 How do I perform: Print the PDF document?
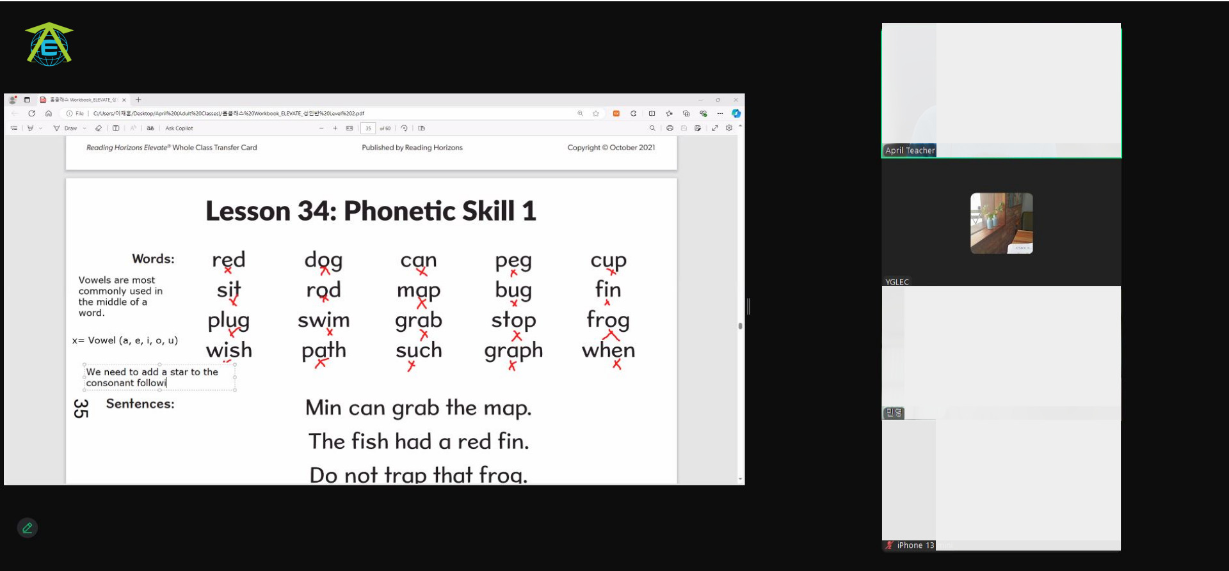(670, 128)
